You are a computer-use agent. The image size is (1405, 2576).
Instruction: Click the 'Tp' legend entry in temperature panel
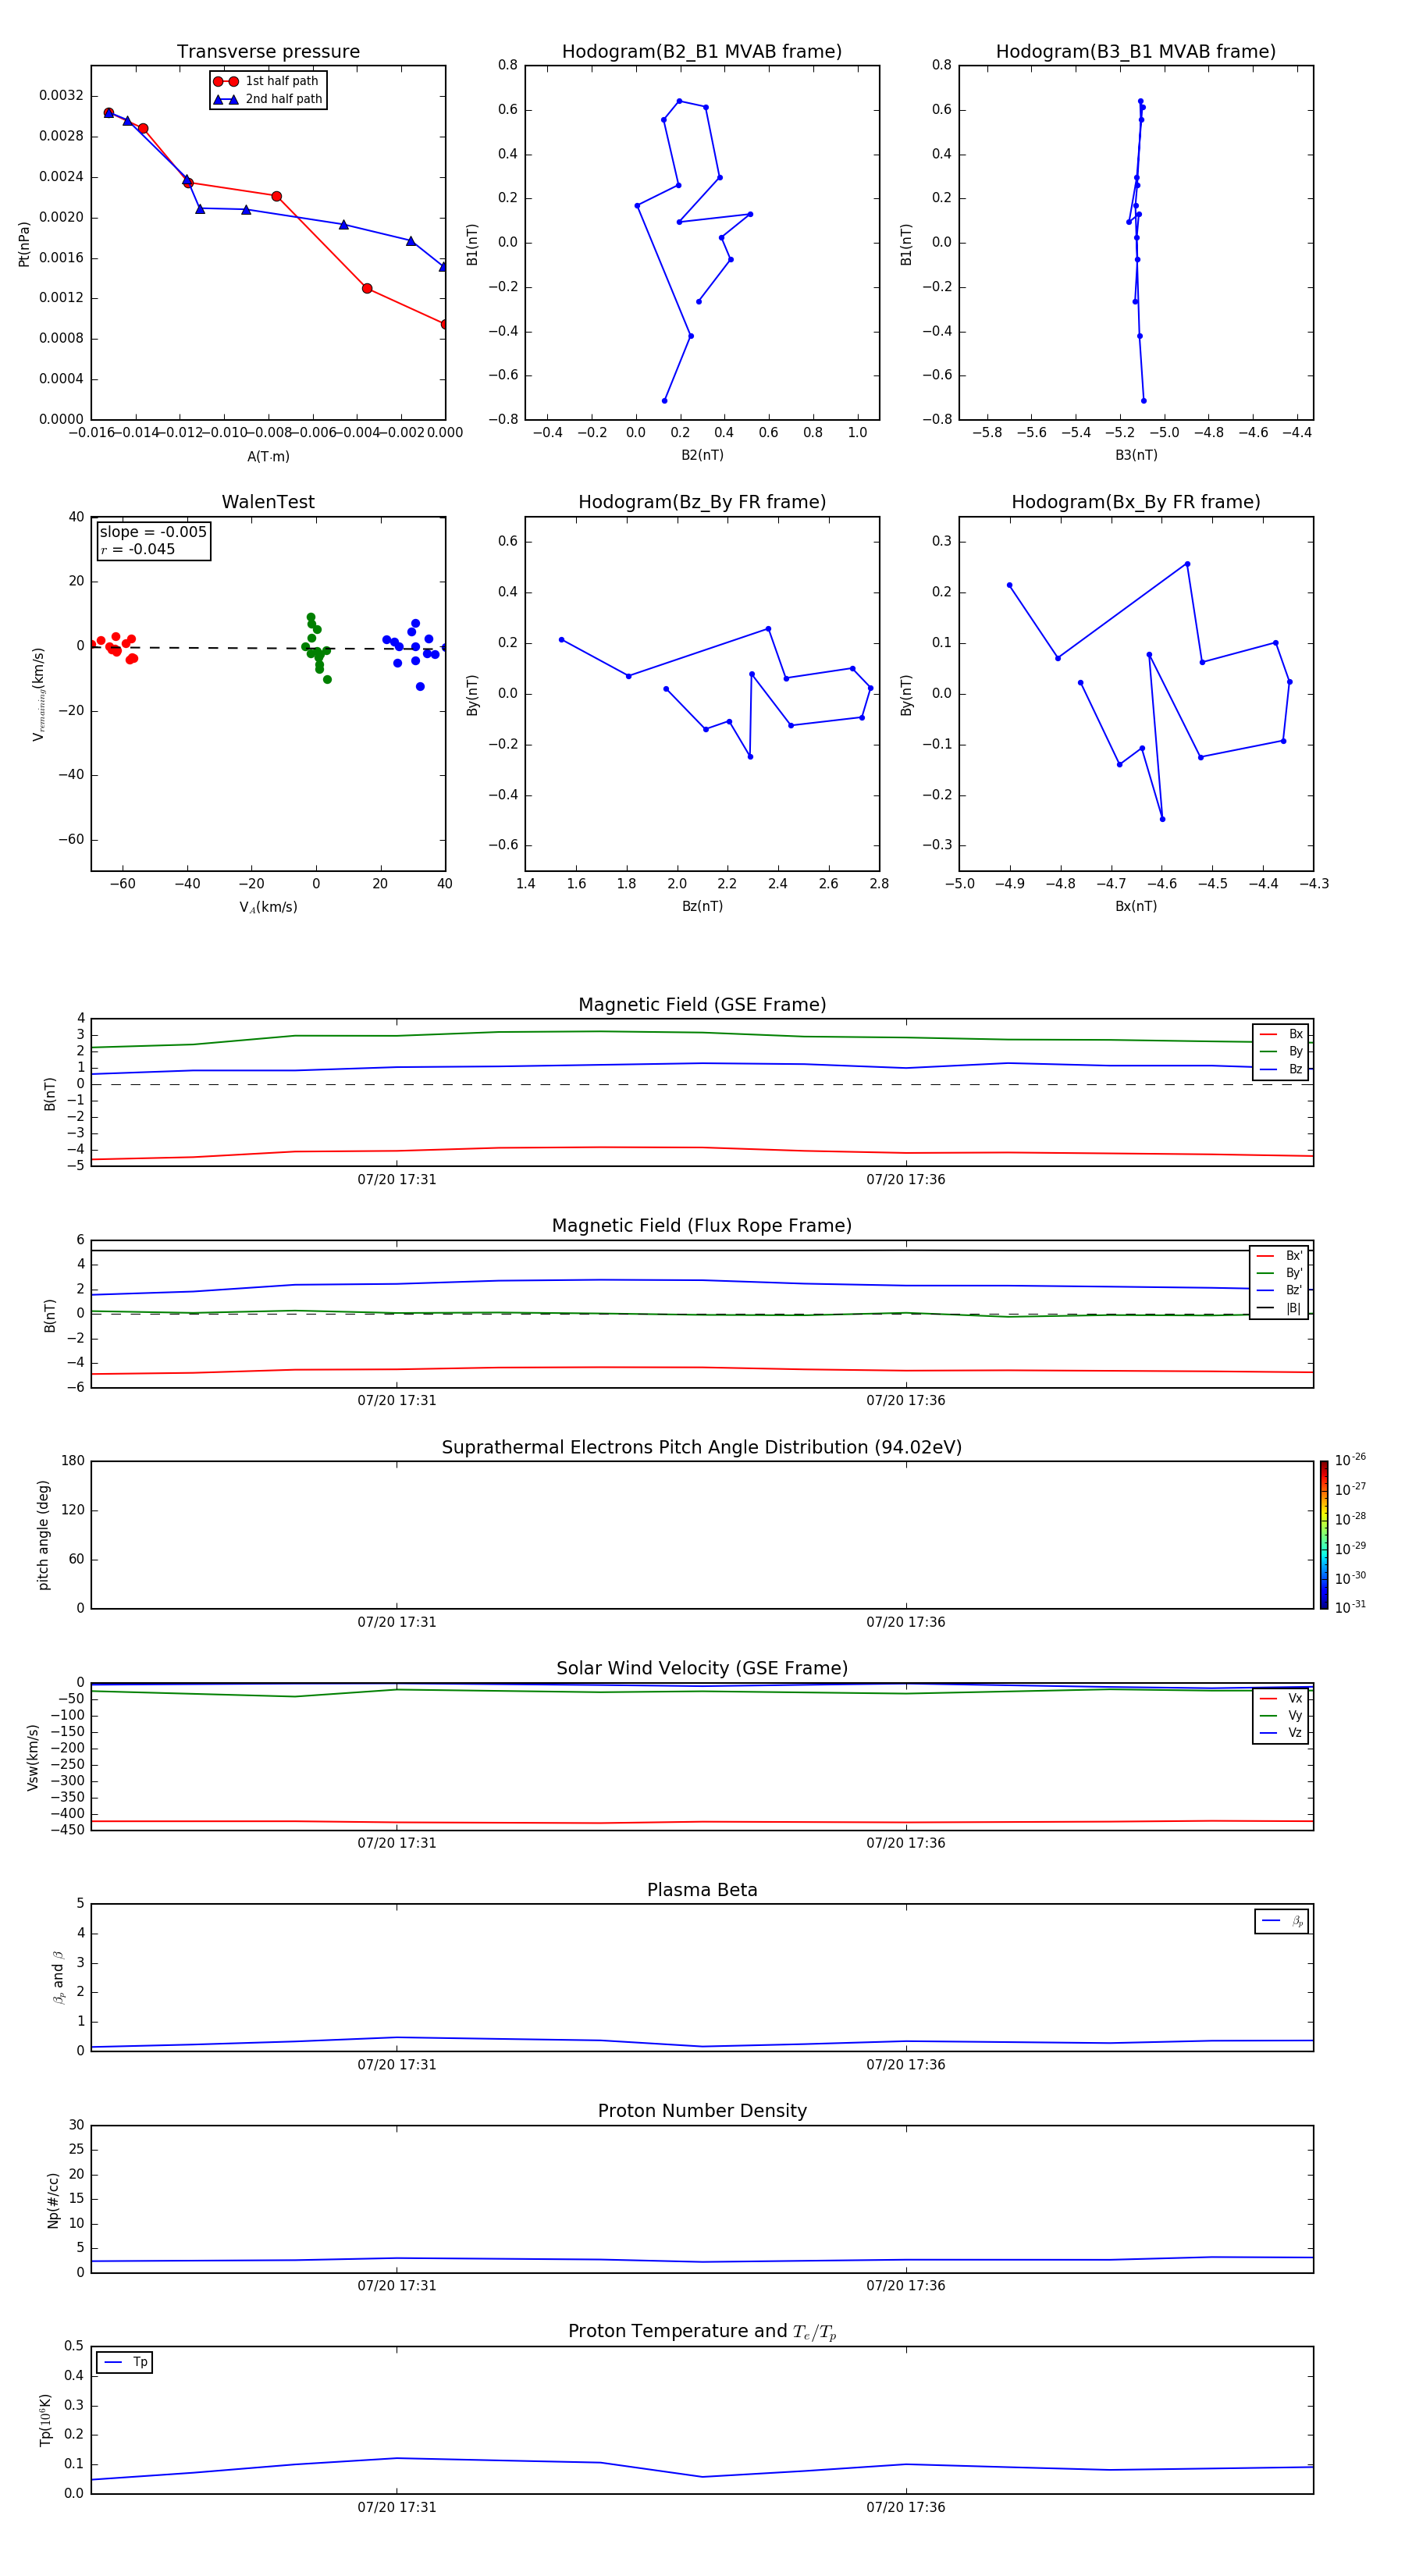click(125, 2362)
